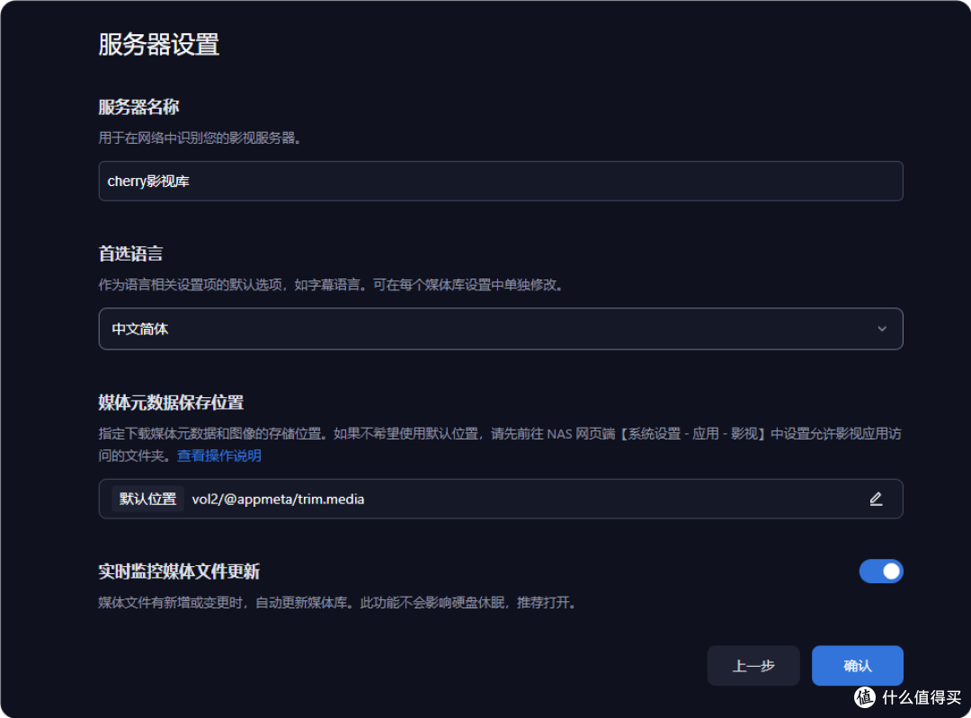The image size is (971, 718).
Task: Click the server name field showing cherry影视库
Action: pos(500,181)
